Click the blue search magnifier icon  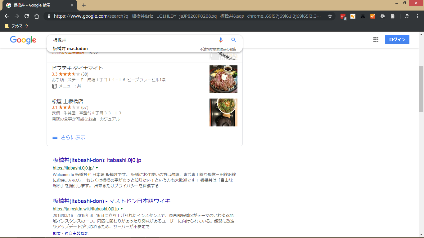tap(234, 40)
